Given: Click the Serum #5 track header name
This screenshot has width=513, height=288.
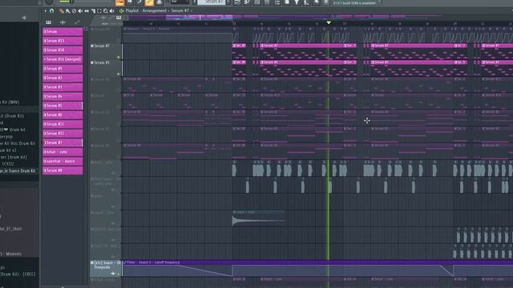Looking at the screenshot, I should [102, 62].
